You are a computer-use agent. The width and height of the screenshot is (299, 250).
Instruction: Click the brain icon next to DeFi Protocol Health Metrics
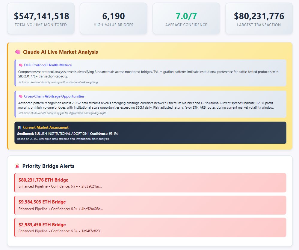(x=21, y=65)
